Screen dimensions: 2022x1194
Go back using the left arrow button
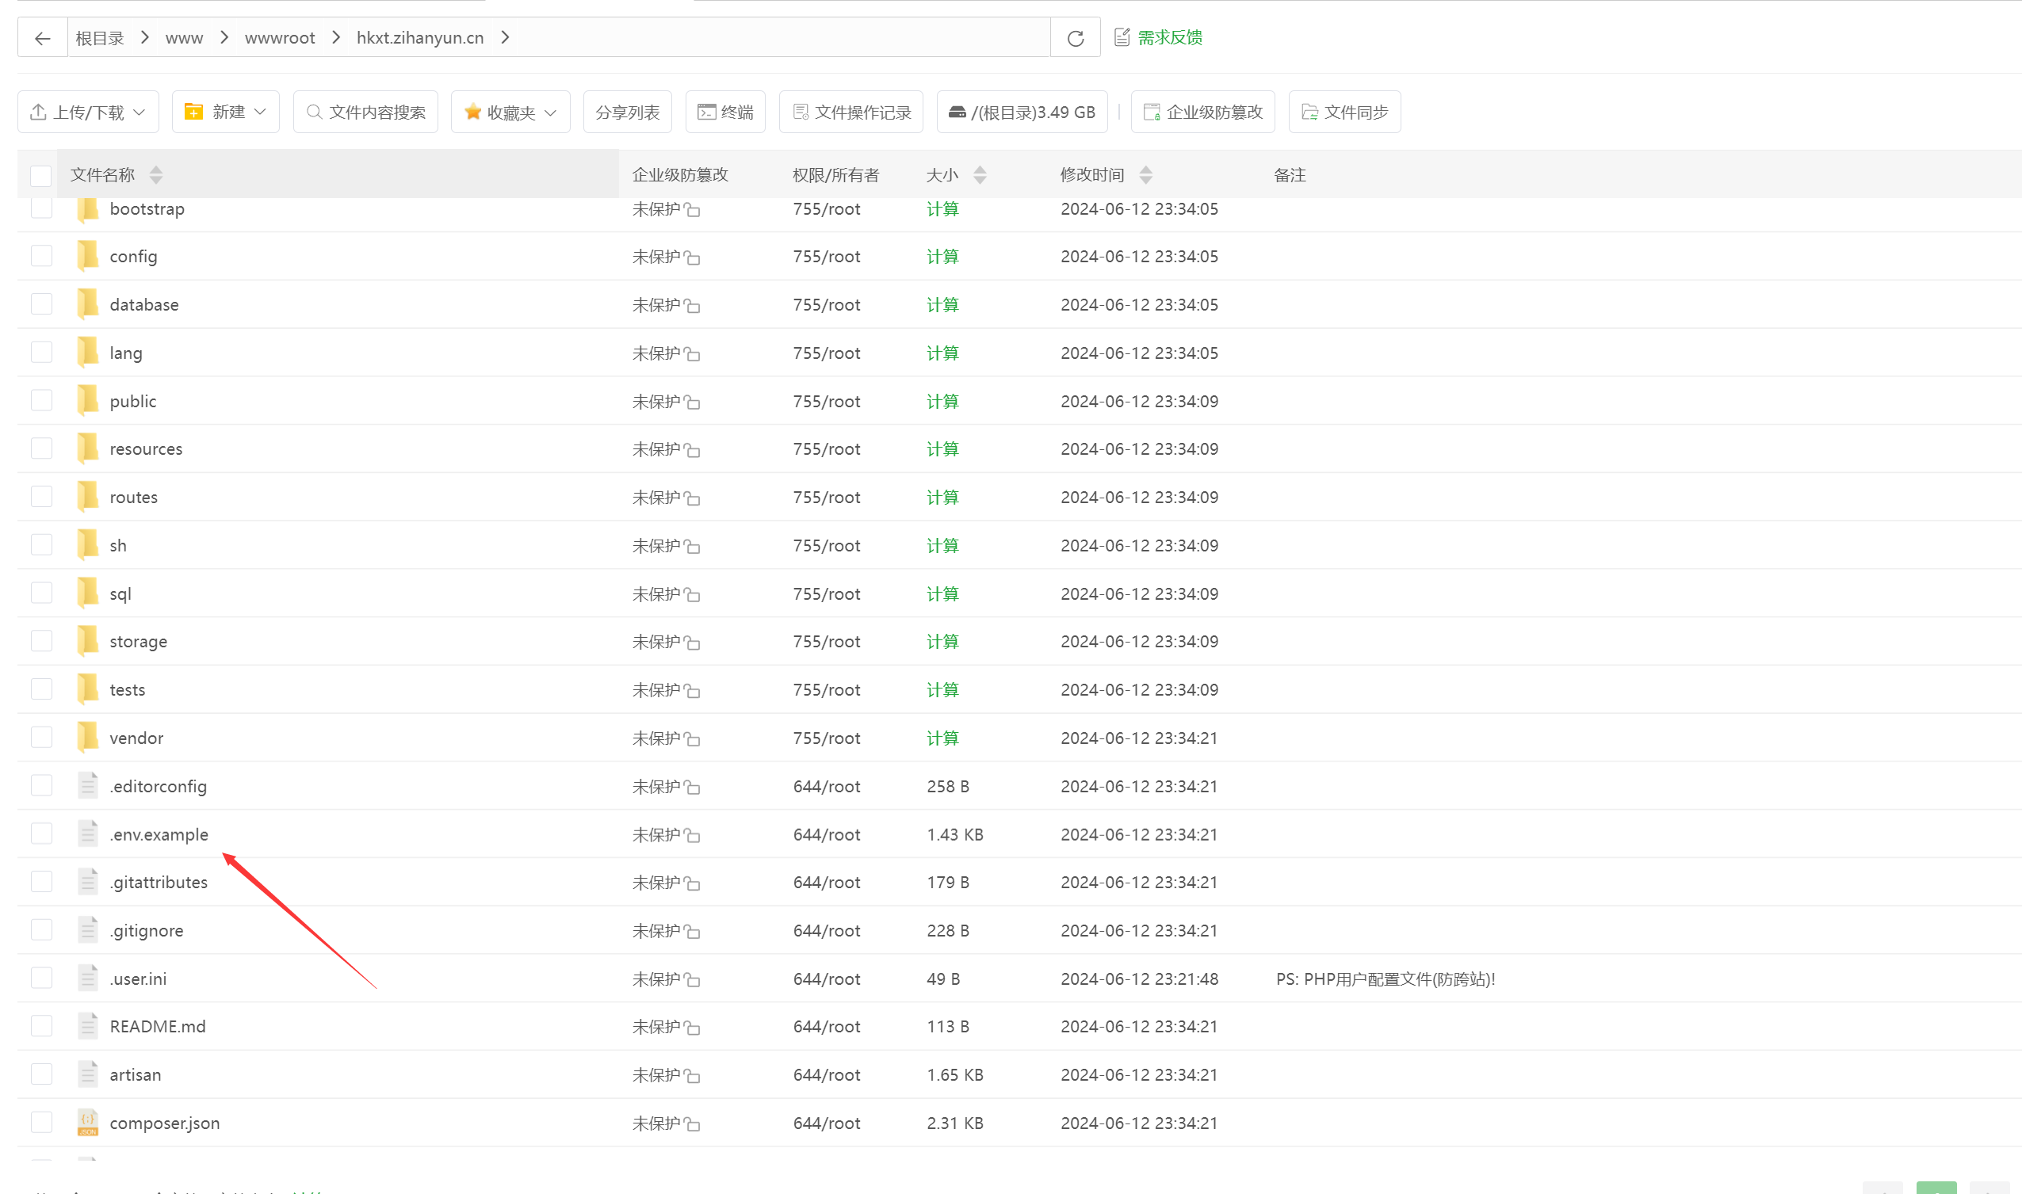[x=43, y=38]
